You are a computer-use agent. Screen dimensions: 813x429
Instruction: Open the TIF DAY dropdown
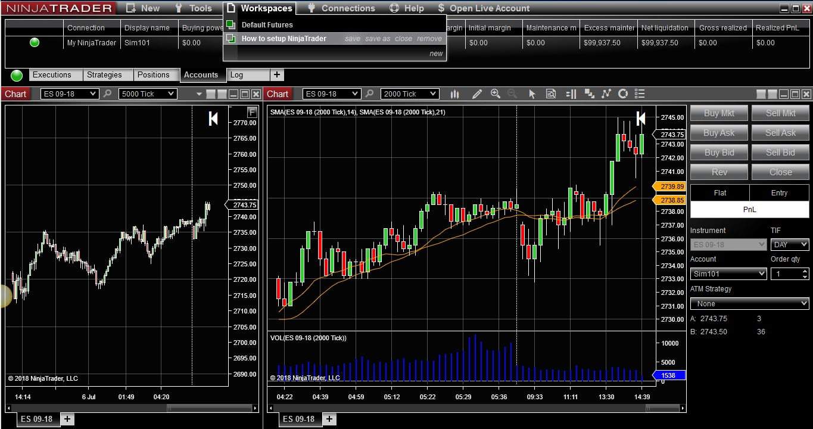(x=790, y=244)
